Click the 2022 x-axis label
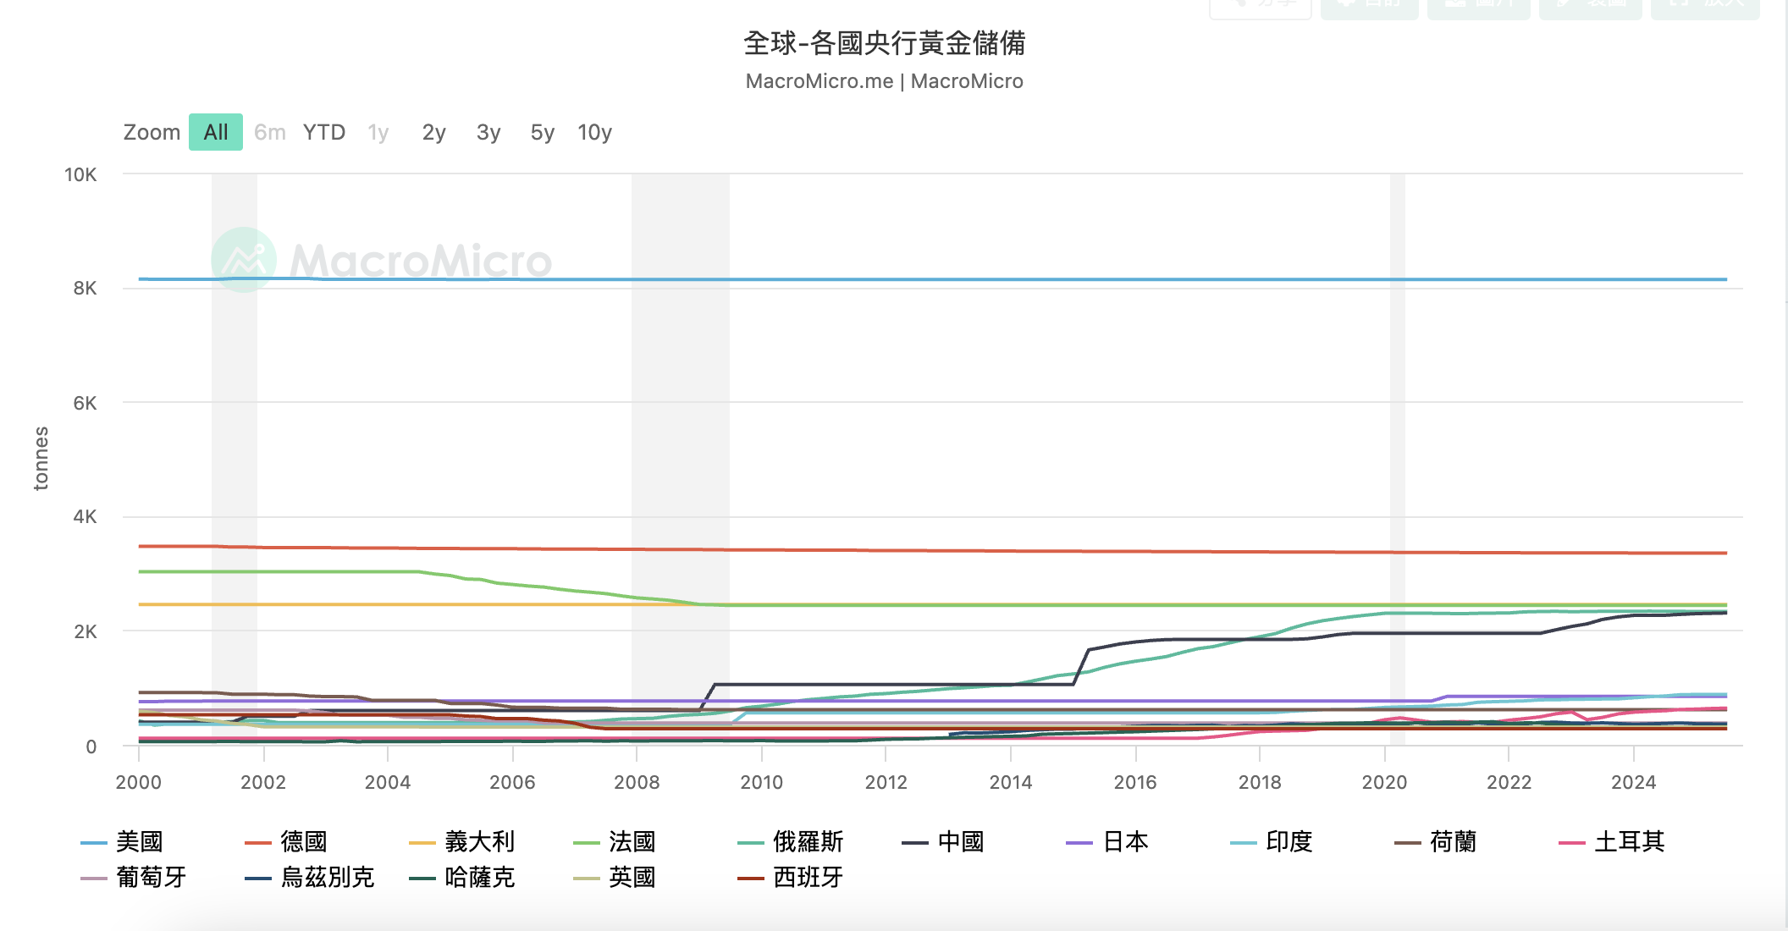 (x=1509, y=782)
